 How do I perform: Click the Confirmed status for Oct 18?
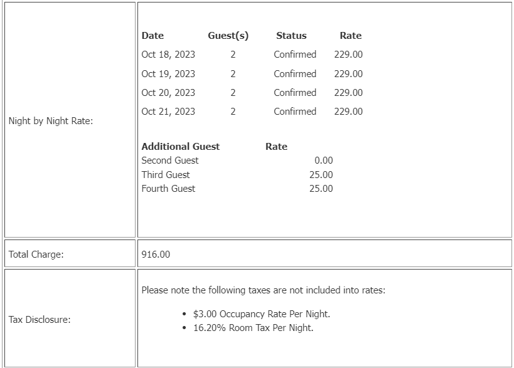pyautogui.click(x=295, y=55)
